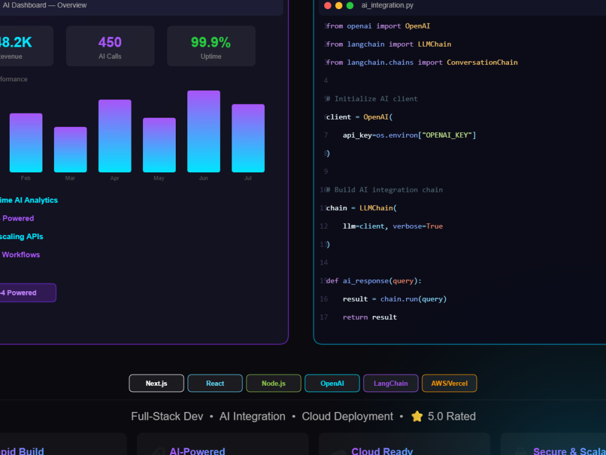
Task: Click the 450 AI Calls stat card
Action: click(x=110, y=46)
